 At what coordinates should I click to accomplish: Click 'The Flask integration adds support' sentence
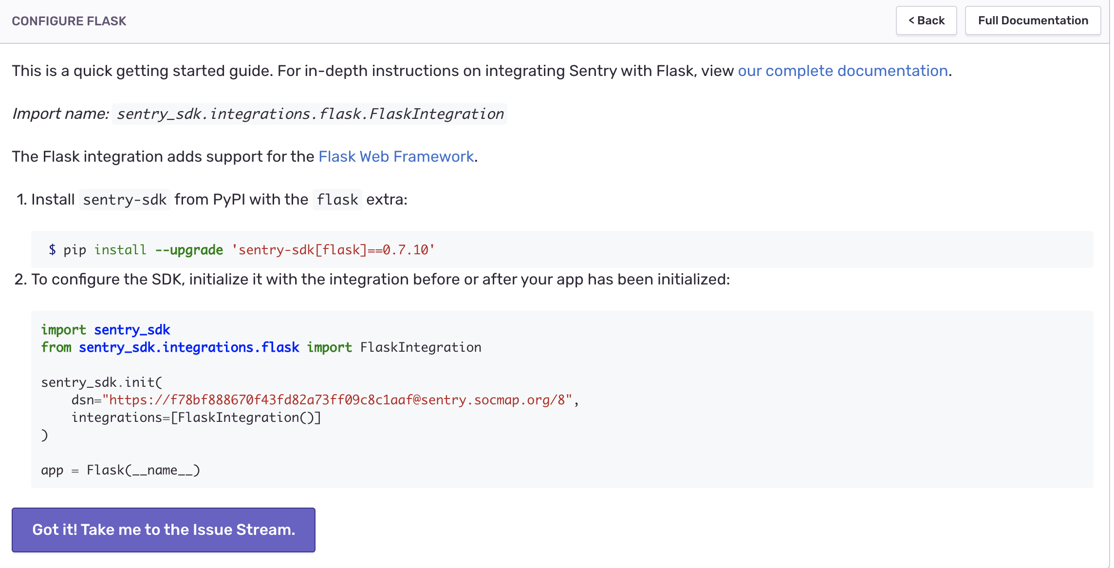tap(245, 156)
